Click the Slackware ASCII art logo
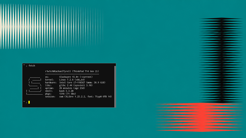Screen dimensions: 246x138 [34, 86]
